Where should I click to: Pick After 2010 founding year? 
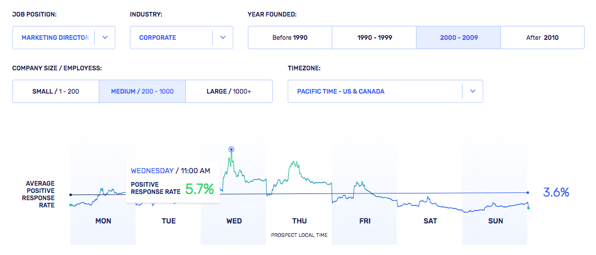[542, 38]
